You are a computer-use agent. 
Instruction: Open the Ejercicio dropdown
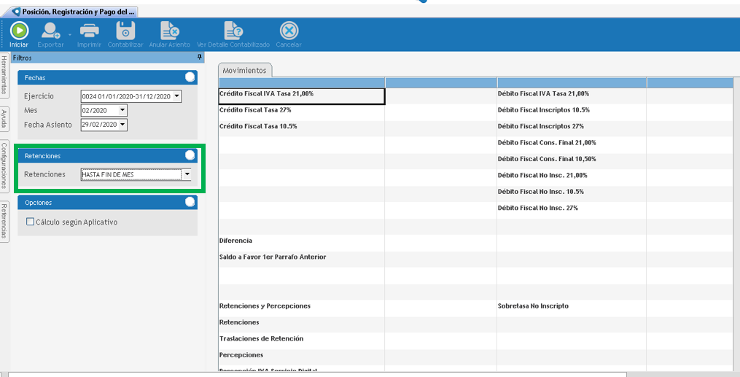point(176,96)
